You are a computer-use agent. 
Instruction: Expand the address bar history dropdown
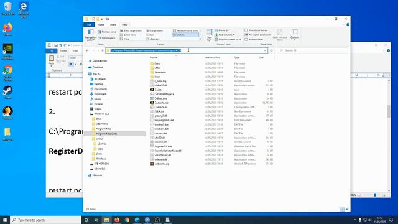265,50
